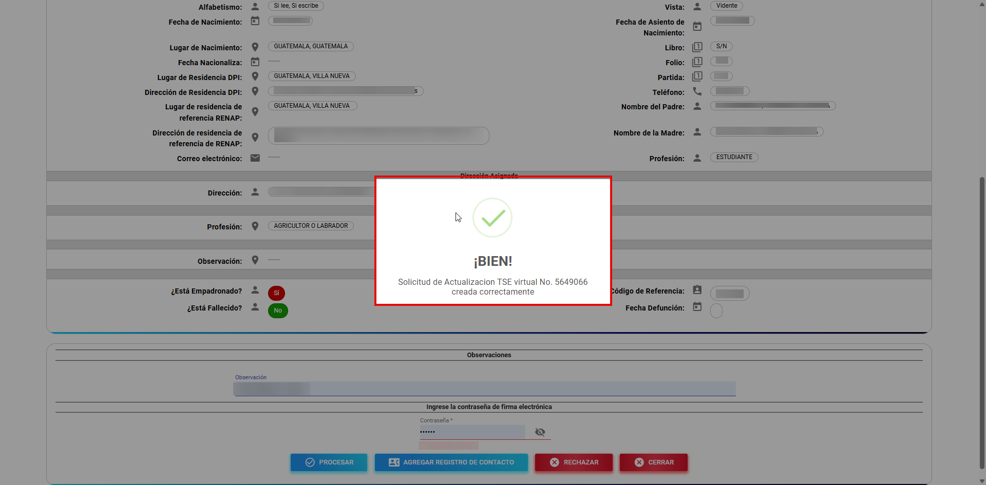Click the person icon beside Nombre del Padre

pyautogui.click(x=697, y=106)
